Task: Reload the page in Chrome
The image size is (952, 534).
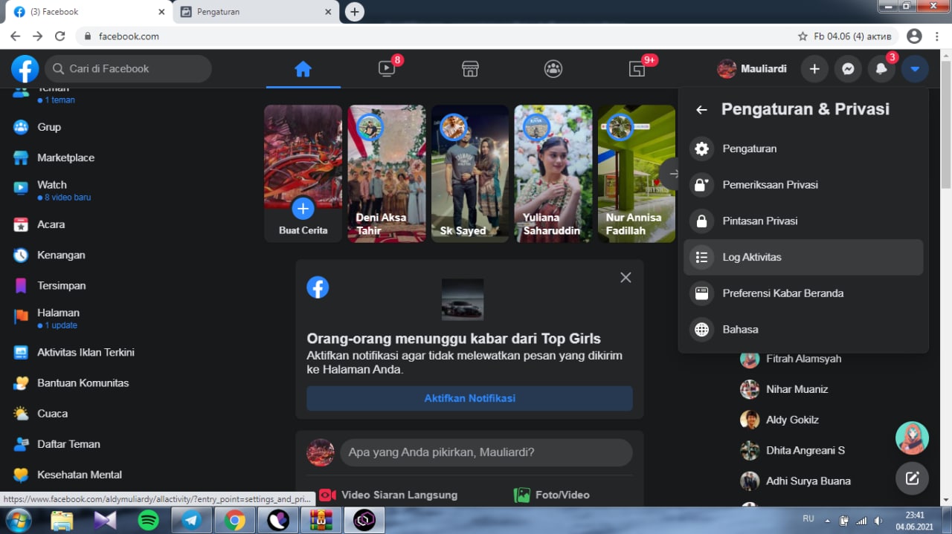Action: (60, 36)
